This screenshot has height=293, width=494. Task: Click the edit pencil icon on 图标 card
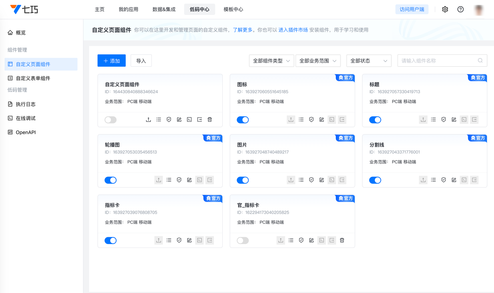click(x=321, y=120)
